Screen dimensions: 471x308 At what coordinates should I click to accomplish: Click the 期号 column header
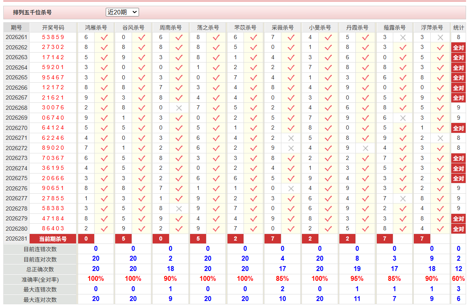point(16,28)
